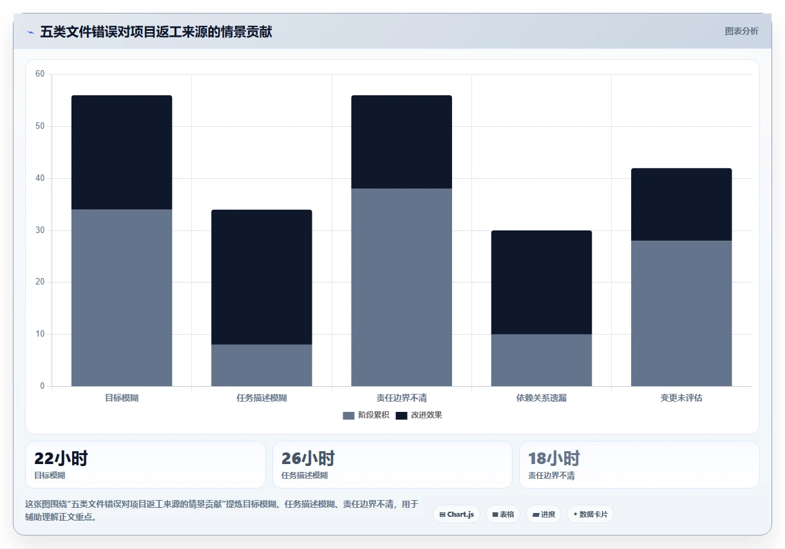Click the 图表分析 label in the header

coord(741,31)
